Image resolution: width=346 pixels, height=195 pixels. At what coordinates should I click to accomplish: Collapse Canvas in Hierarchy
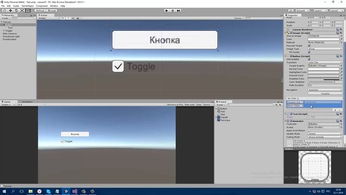click(2, 22)
